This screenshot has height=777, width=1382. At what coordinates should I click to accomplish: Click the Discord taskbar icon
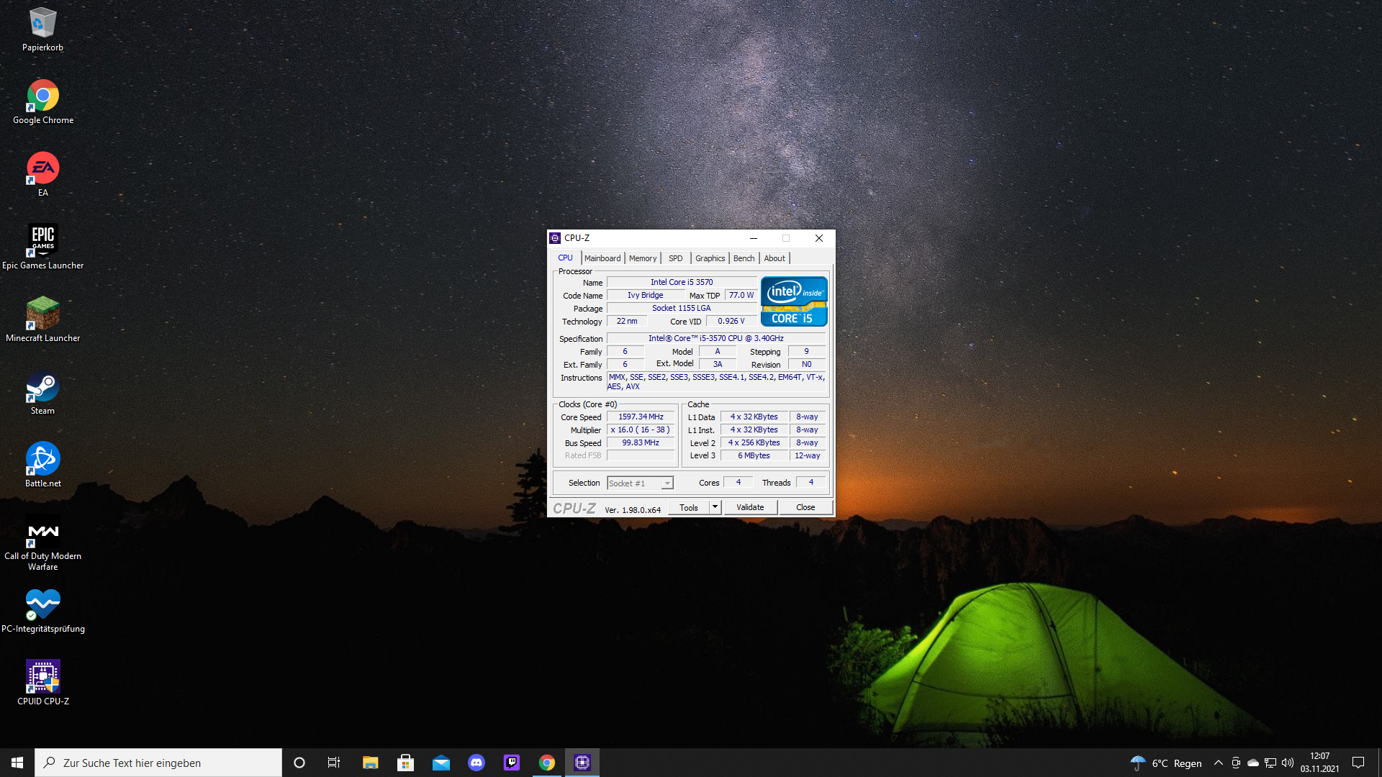[x=477, y=763]
